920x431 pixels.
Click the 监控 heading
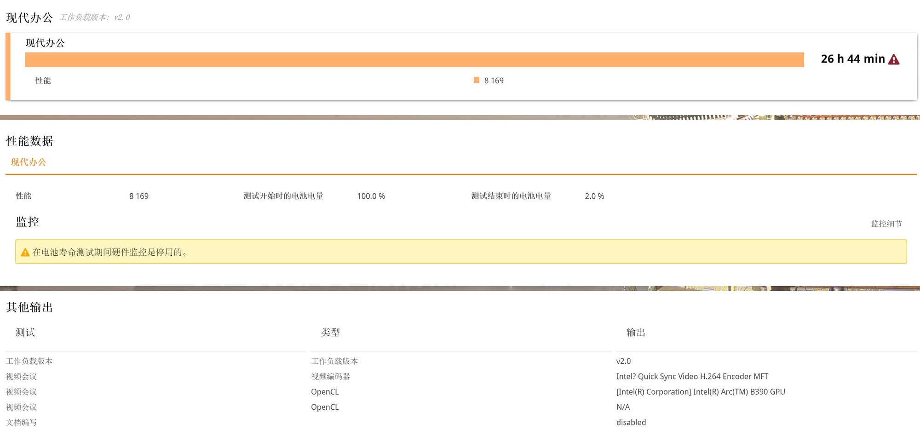(x=28, y=222)
